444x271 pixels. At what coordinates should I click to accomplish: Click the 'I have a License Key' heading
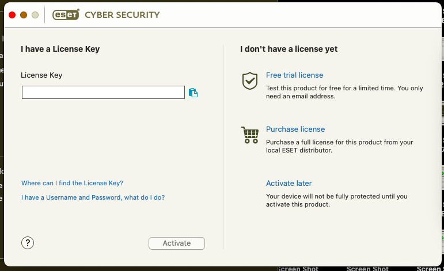(60, 49)
